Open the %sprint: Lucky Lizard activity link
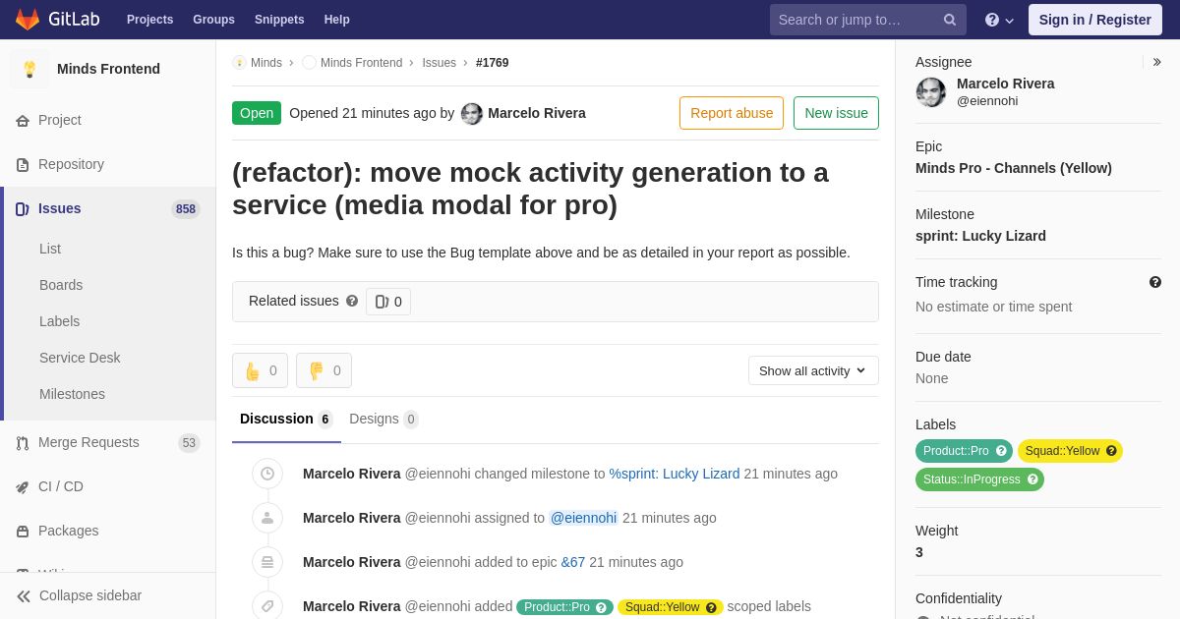Viewport: 1180px width, 619px height. pos(675,474)
